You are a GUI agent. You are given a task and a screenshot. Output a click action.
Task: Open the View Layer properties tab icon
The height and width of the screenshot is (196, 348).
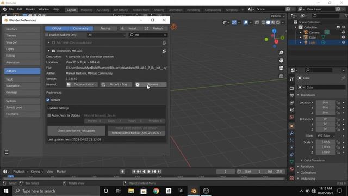(x=291, y=102)
